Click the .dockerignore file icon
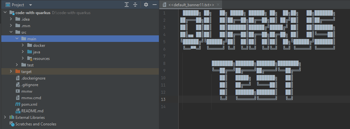The image size is (350, 129). [x=18, y=78]
